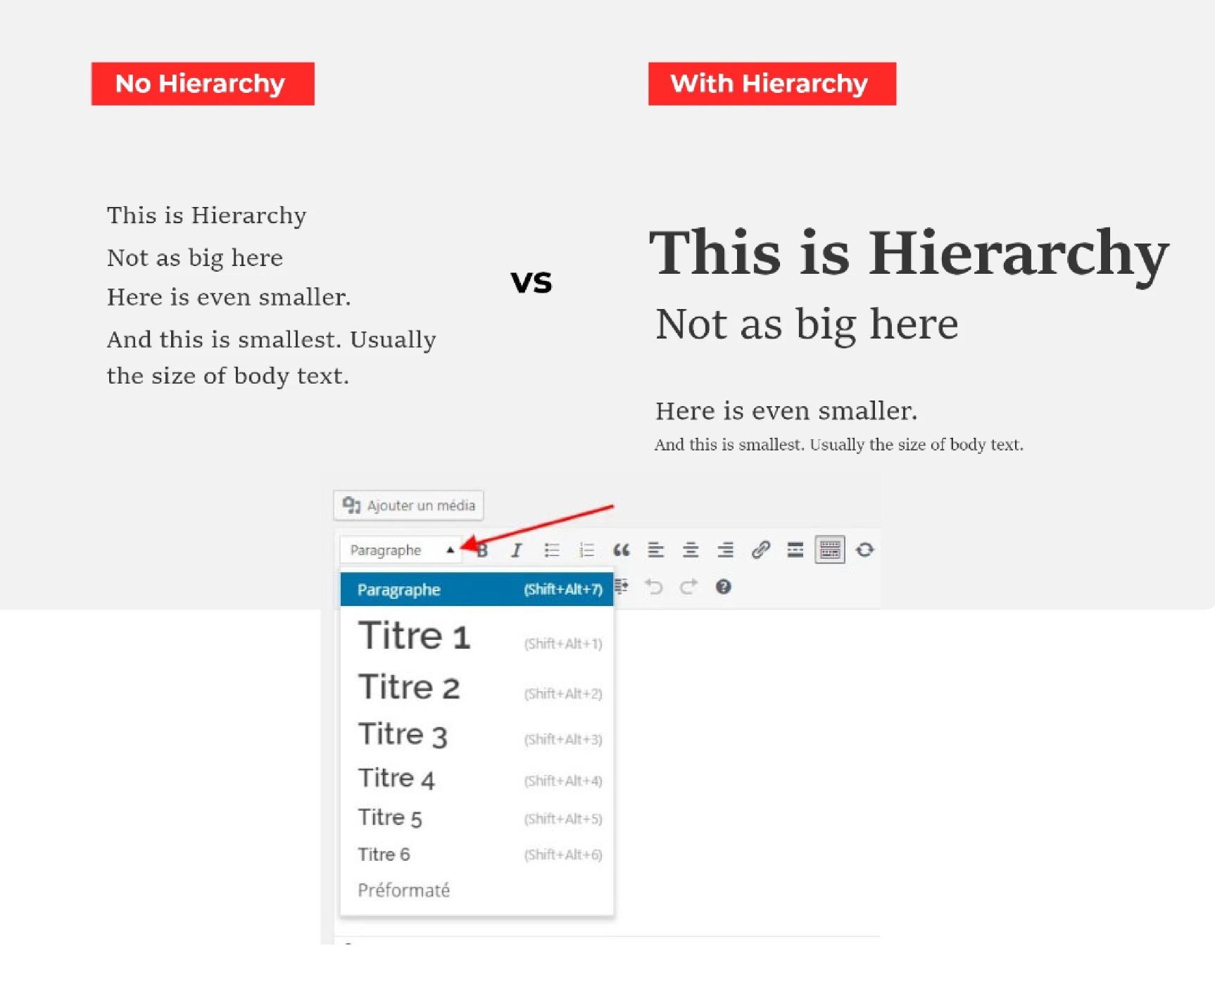Click the No Hierarchy red label
This screenshot has height=984, width=1215.
coord(203,84)
